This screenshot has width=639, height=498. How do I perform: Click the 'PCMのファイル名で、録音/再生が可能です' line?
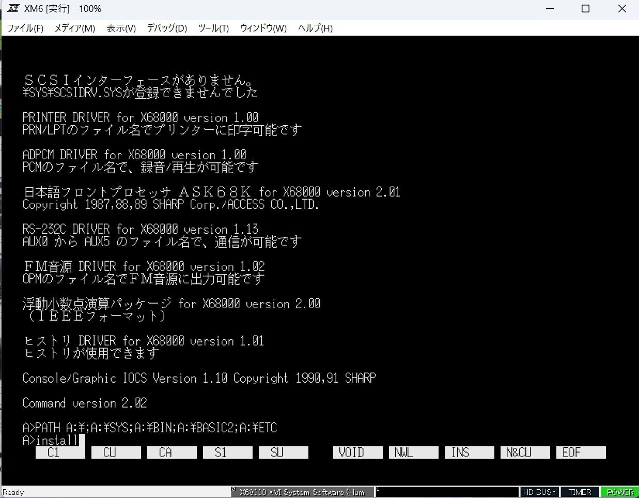click(141, 167)
